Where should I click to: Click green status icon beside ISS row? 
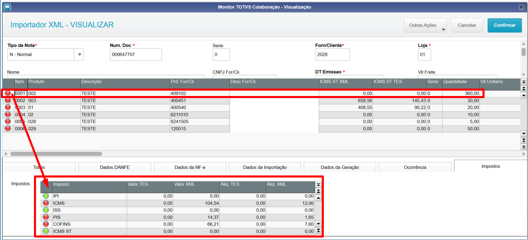point(46,210)
